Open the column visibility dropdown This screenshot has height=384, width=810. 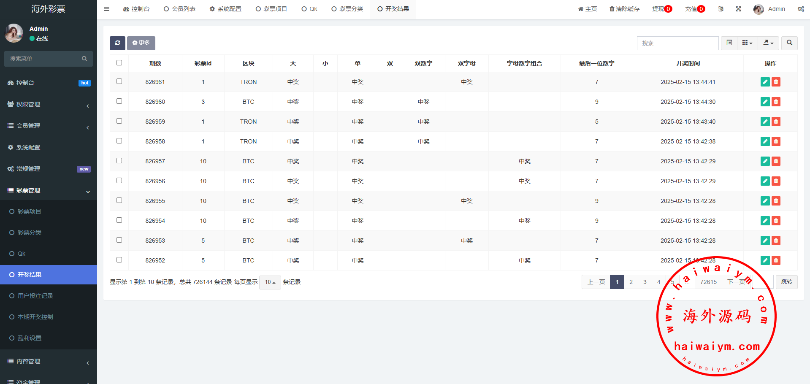(747, 43)
